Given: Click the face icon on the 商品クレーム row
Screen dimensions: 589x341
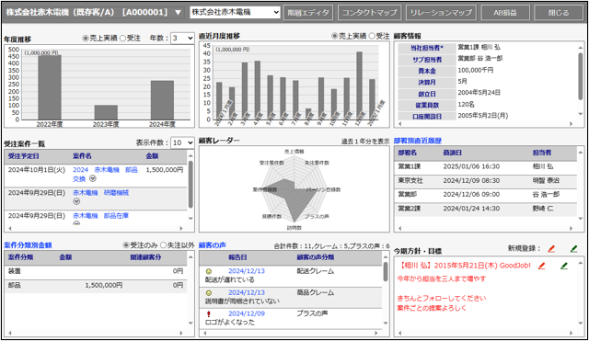Looking at the screenshot, I should point(209,292).
